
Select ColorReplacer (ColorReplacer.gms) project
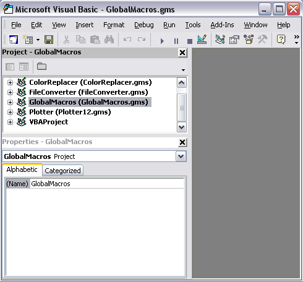(x=90, y=82)
